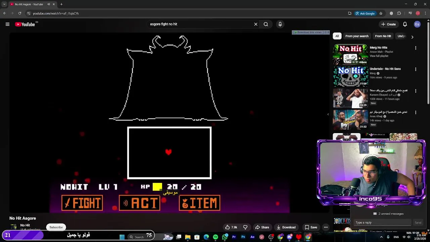Open system tray volume control
The width and height of the screenshot is (430, 242).
tap(410, 237)
